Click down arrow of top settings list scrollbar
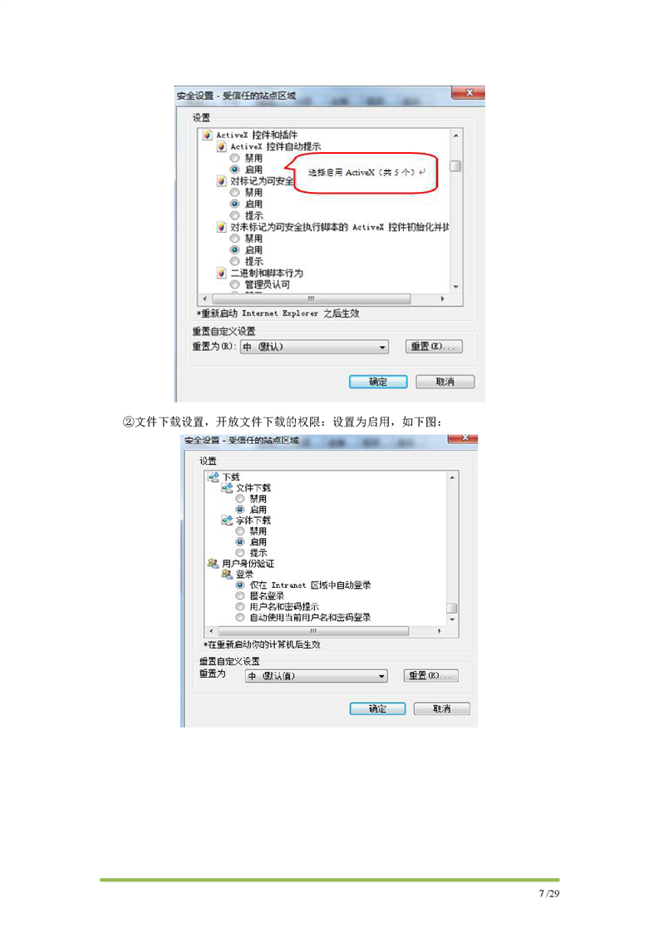 (455, 287)
